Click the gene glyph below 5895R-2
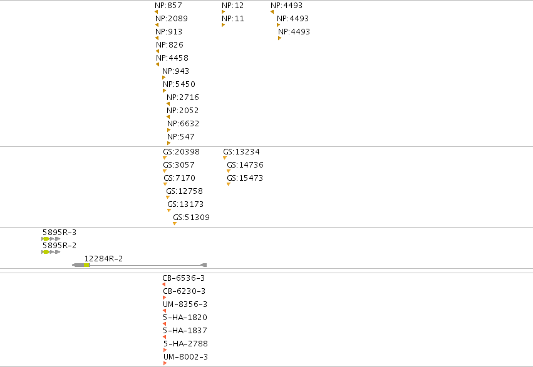The height and width of the screenshot is (367, 533). (51, 252)
